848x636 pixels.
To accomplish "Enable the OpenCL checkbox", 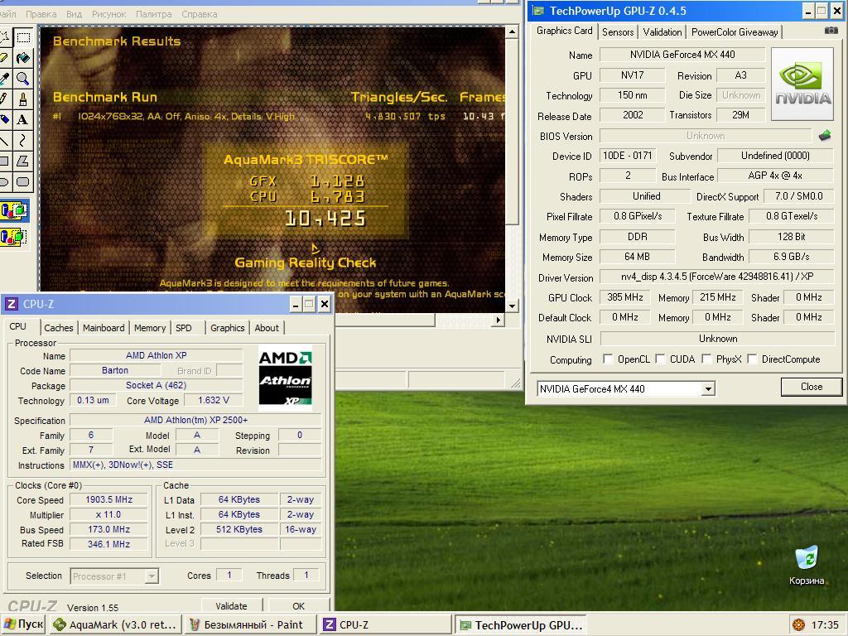I will tap(608, 359).
